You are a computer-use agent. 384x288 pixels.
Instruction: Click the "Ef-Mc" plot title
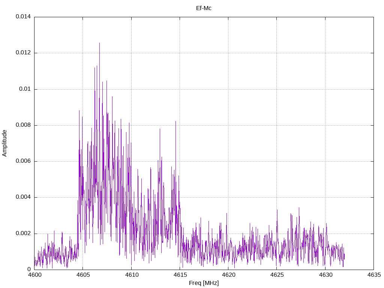(204, 8)
